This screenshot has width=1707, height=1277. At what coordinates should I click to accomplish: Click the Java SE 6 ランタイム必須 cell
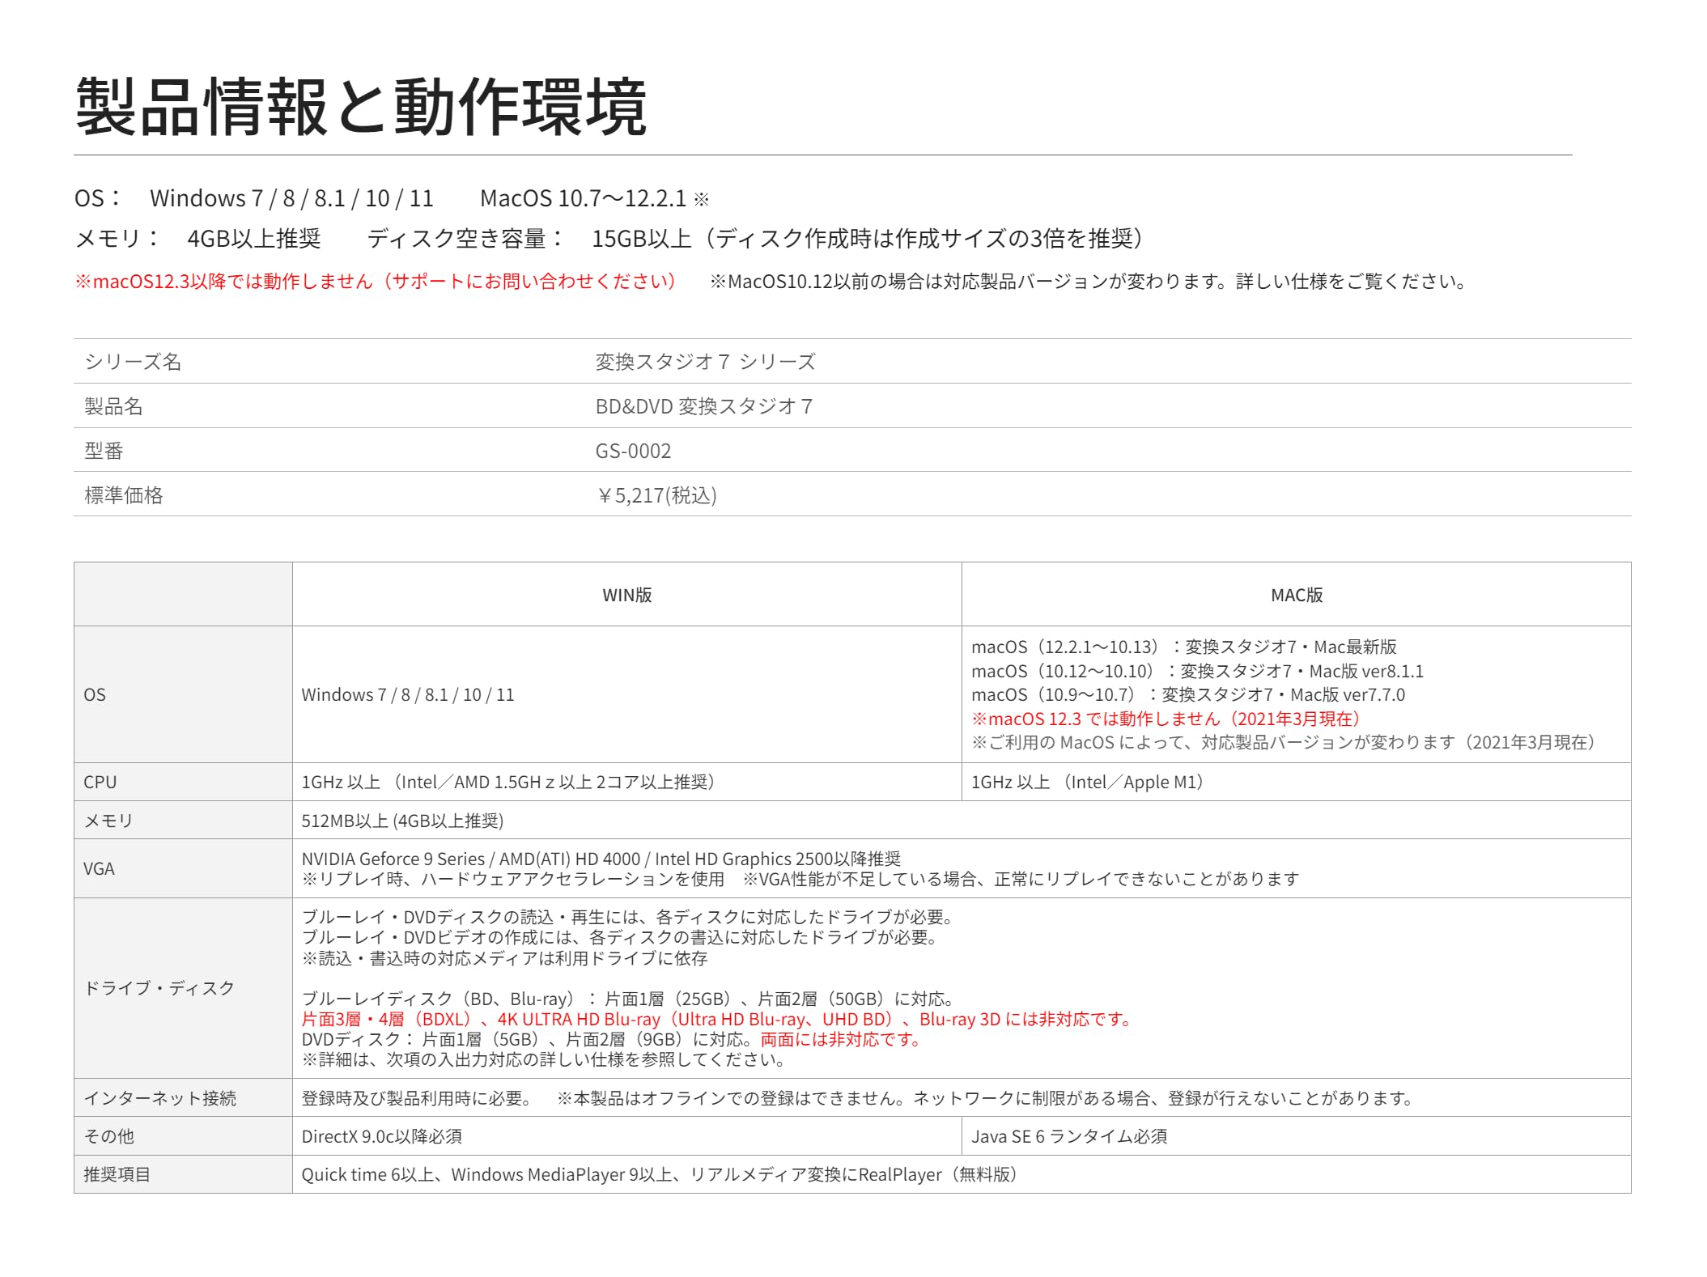1069,1136
